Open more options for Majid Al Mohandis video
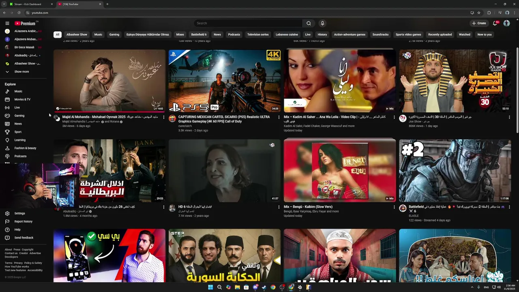Viewport: 519px width, 292px height. (164, 117)
